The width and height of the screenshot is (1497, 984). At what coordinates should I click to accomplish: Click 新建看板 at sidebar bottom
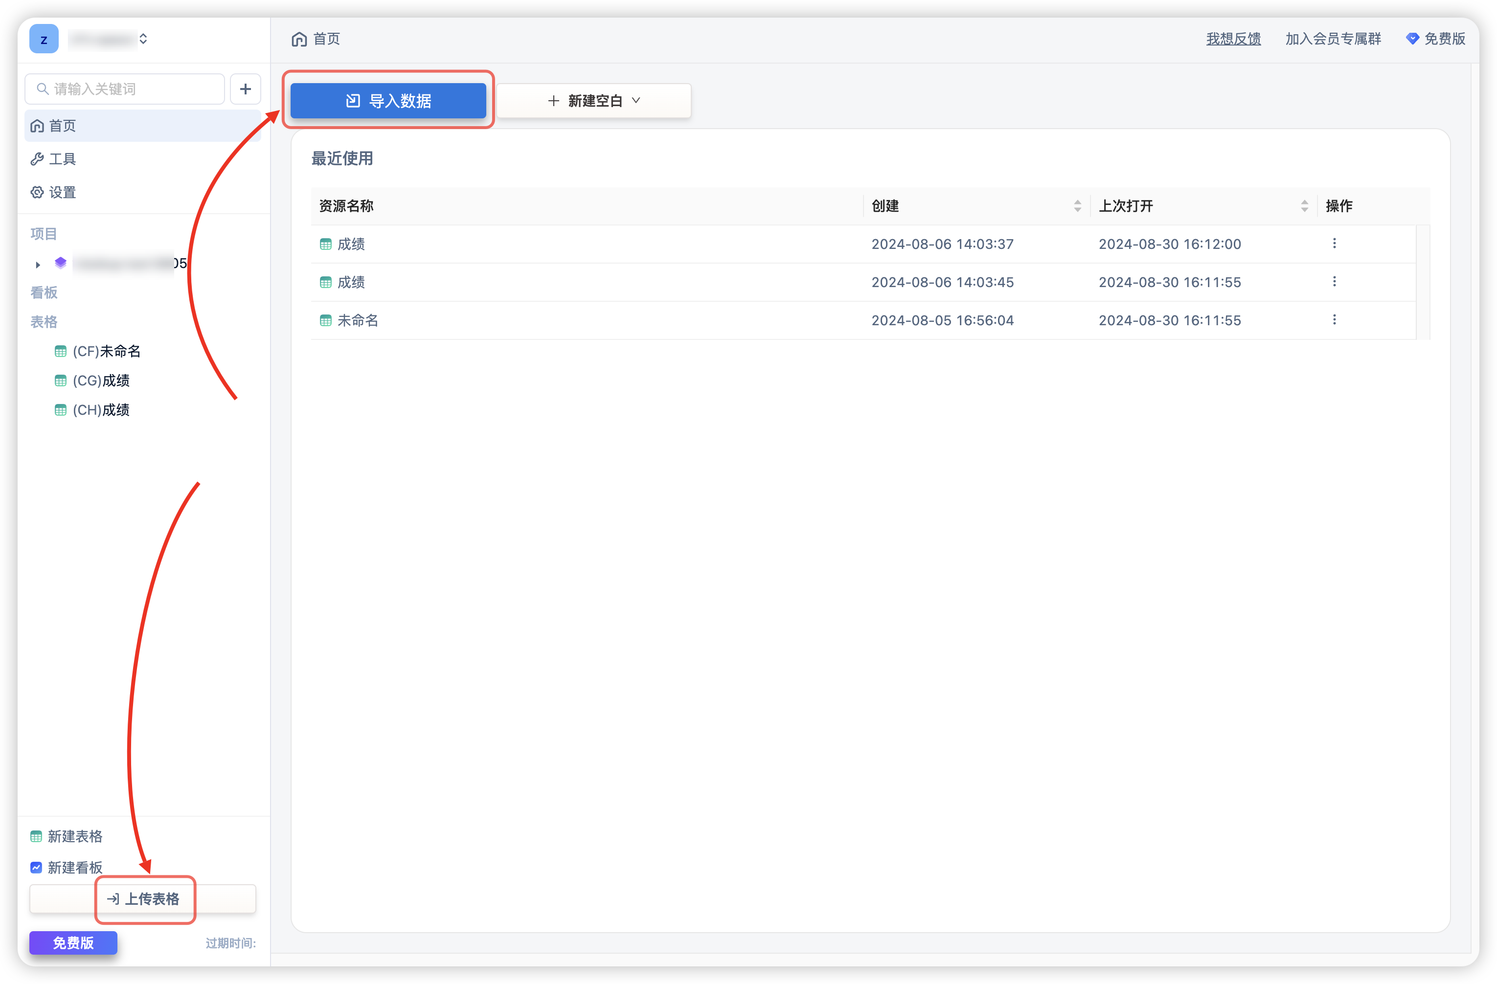66,868
